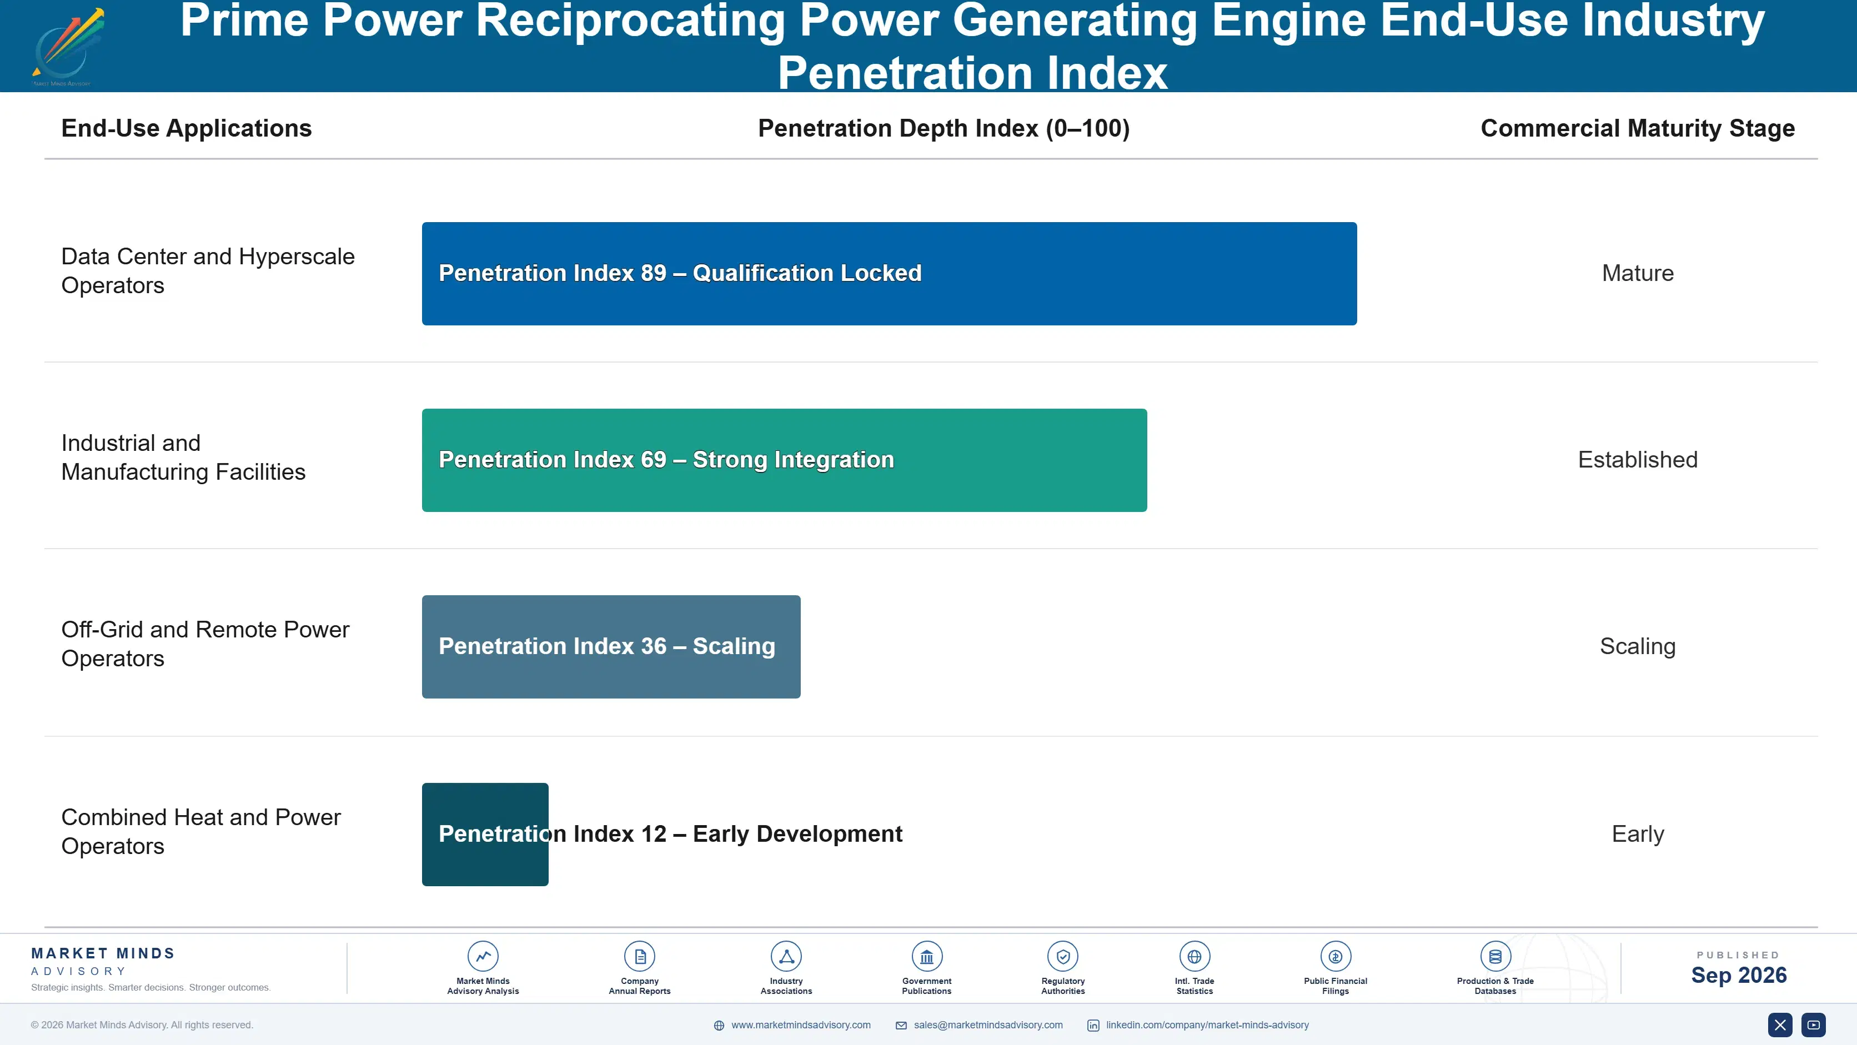Click the Public Financial Filings coin icon

click(1335, 956)
